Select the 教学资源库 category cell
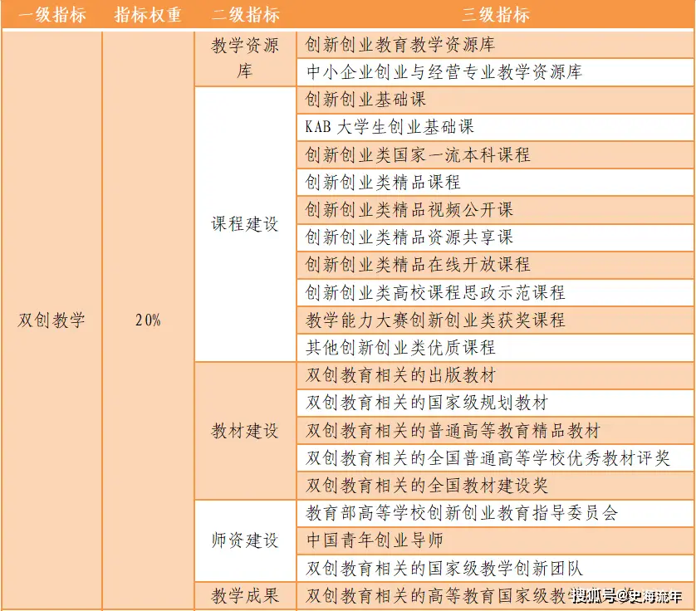The image size is (696, 611). (246, 58)
